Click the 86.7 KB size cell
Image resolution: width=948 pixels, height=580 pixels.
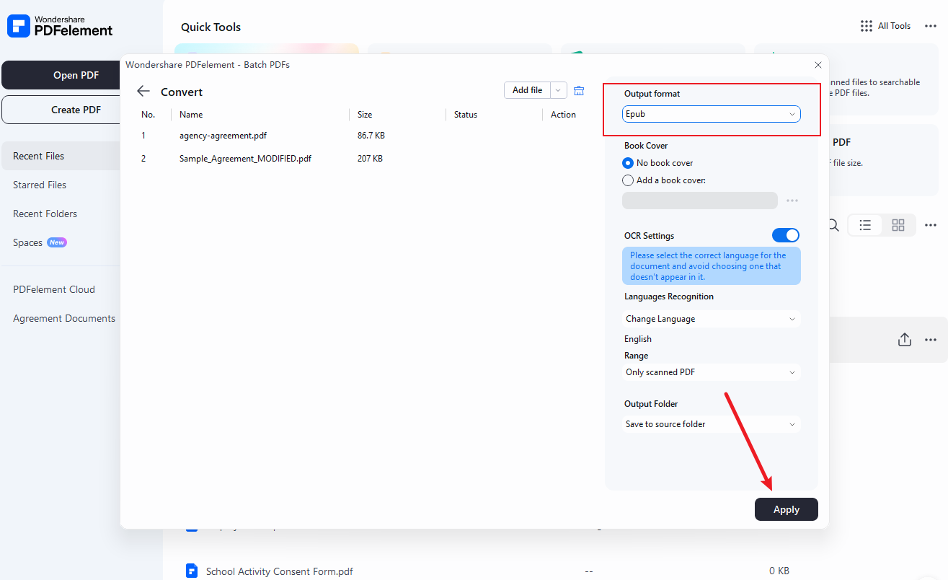(x=371, y=136)
